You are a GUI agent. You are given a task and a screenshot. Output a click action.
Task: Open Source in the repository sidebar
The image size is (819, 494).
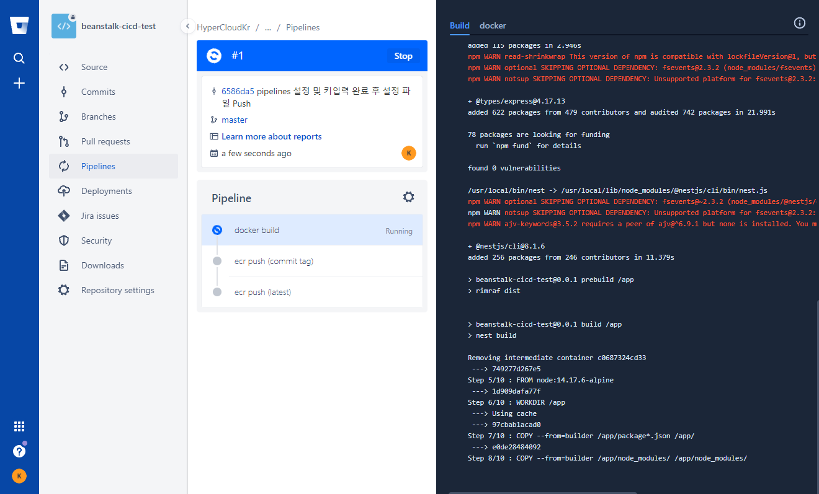point(114,67)
